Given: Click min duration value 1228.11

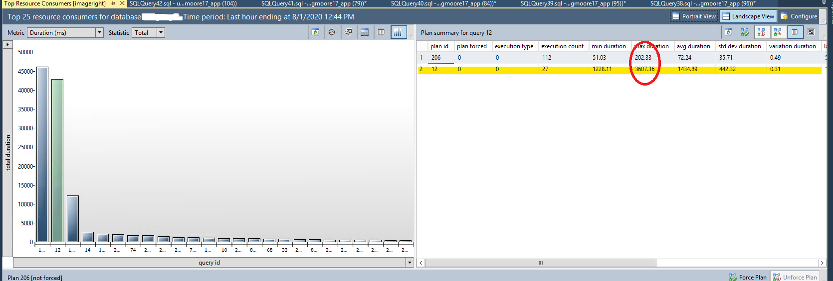Looking at the screenshot, I should (602, 69).
